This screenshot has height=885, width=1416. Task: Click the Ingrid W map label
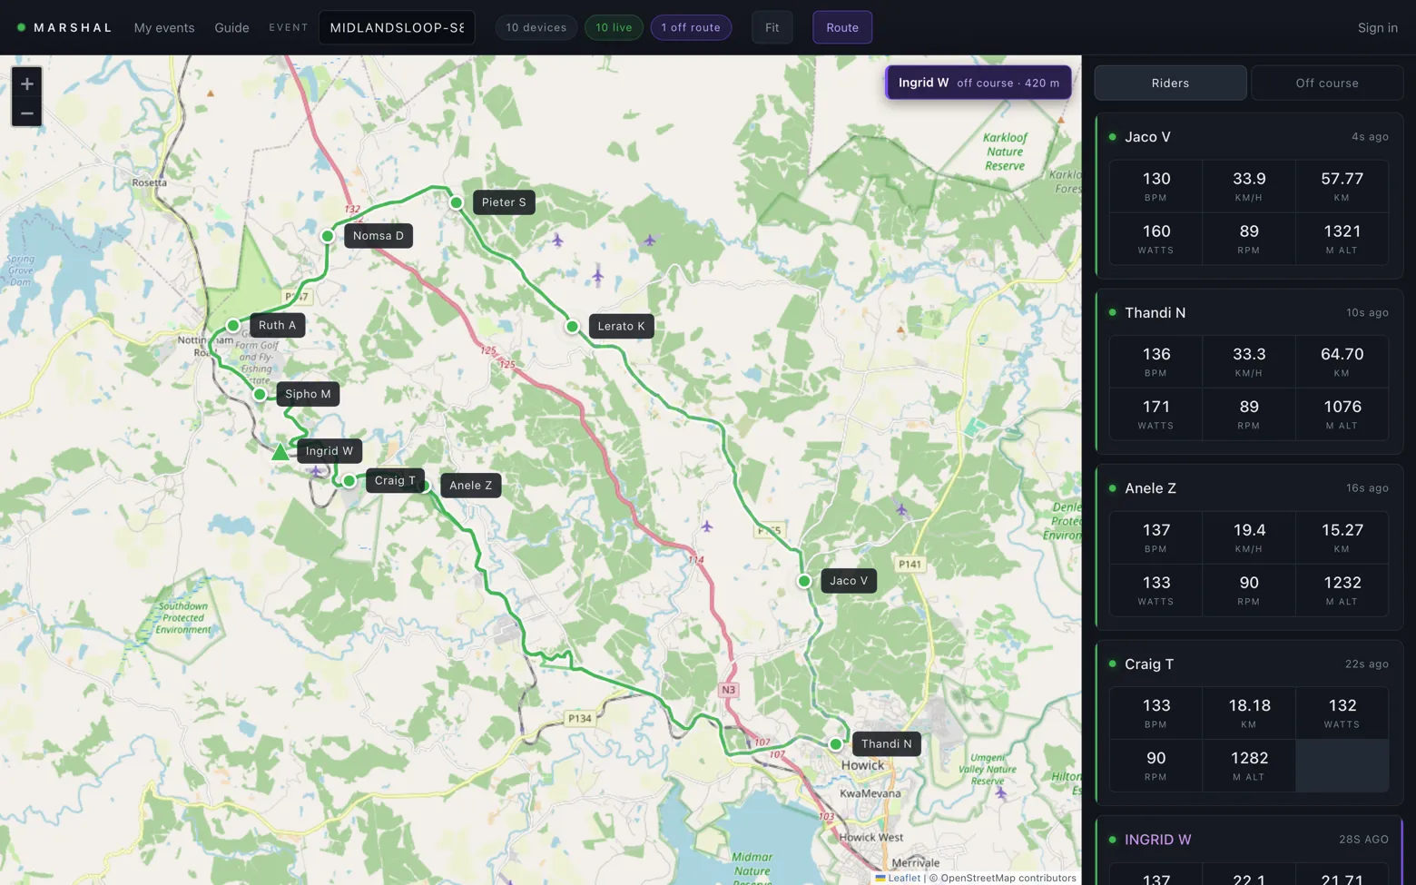click(329, 451)
